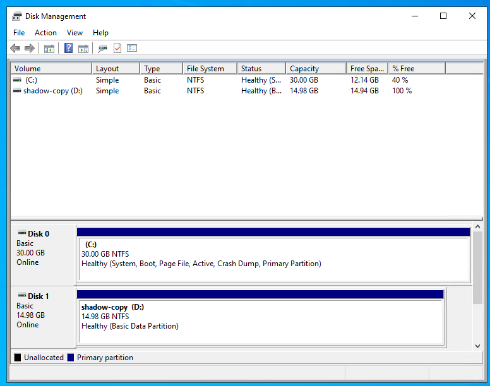490x386 pixels.
Task: Select the Disk 1 label panel
Action: [43, 317]
